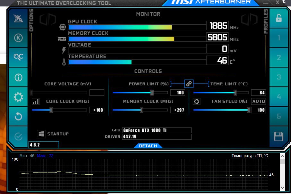
Task: Click the voltage 0 mV readout
Action: [x=217, y=49]
